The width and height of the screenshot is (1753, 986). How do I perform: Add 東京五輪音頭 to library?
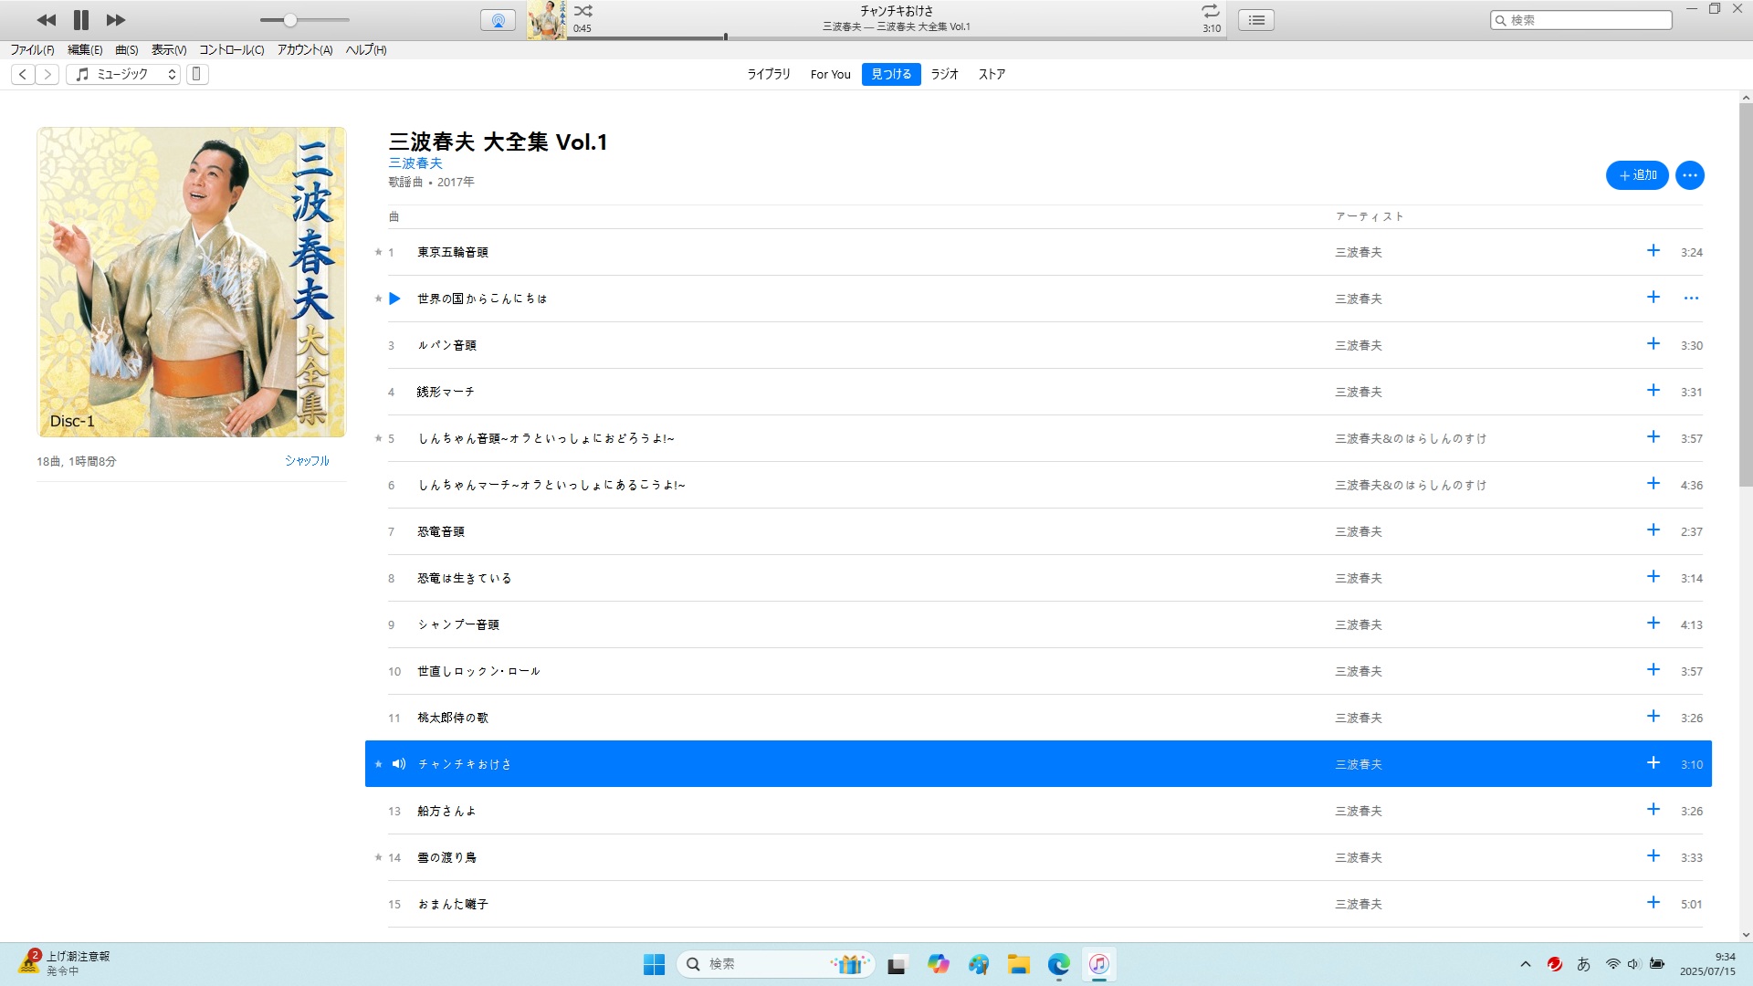tap(1653, 251)
